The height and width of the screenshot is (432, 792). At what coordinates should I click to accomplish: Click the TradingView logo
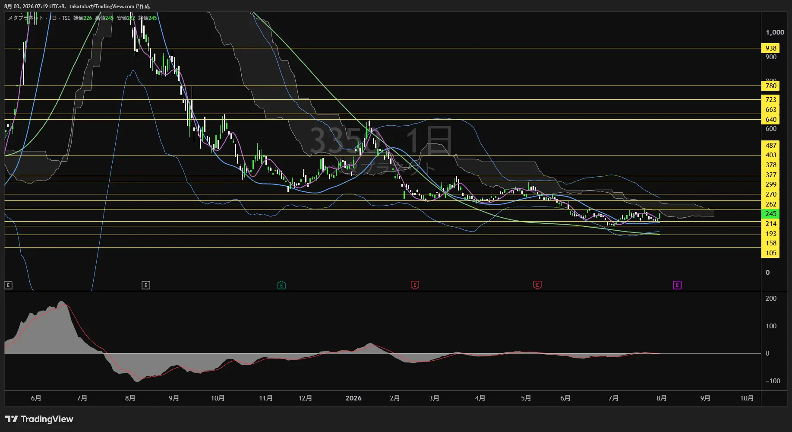pyautogui.click(x=39, y=419)
